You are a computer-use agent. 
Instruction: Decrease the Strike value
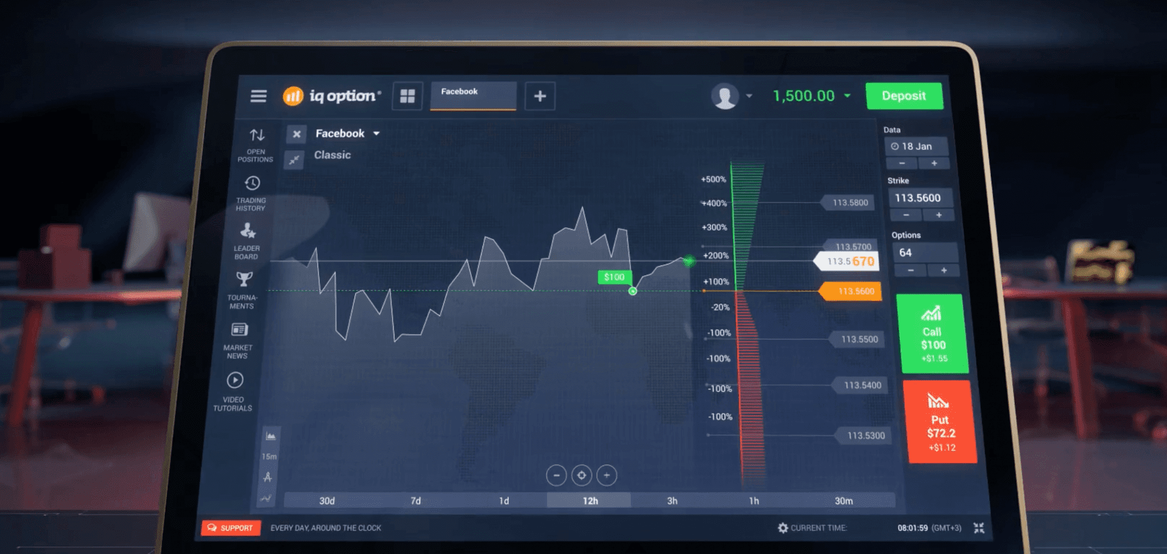(905, 215)
